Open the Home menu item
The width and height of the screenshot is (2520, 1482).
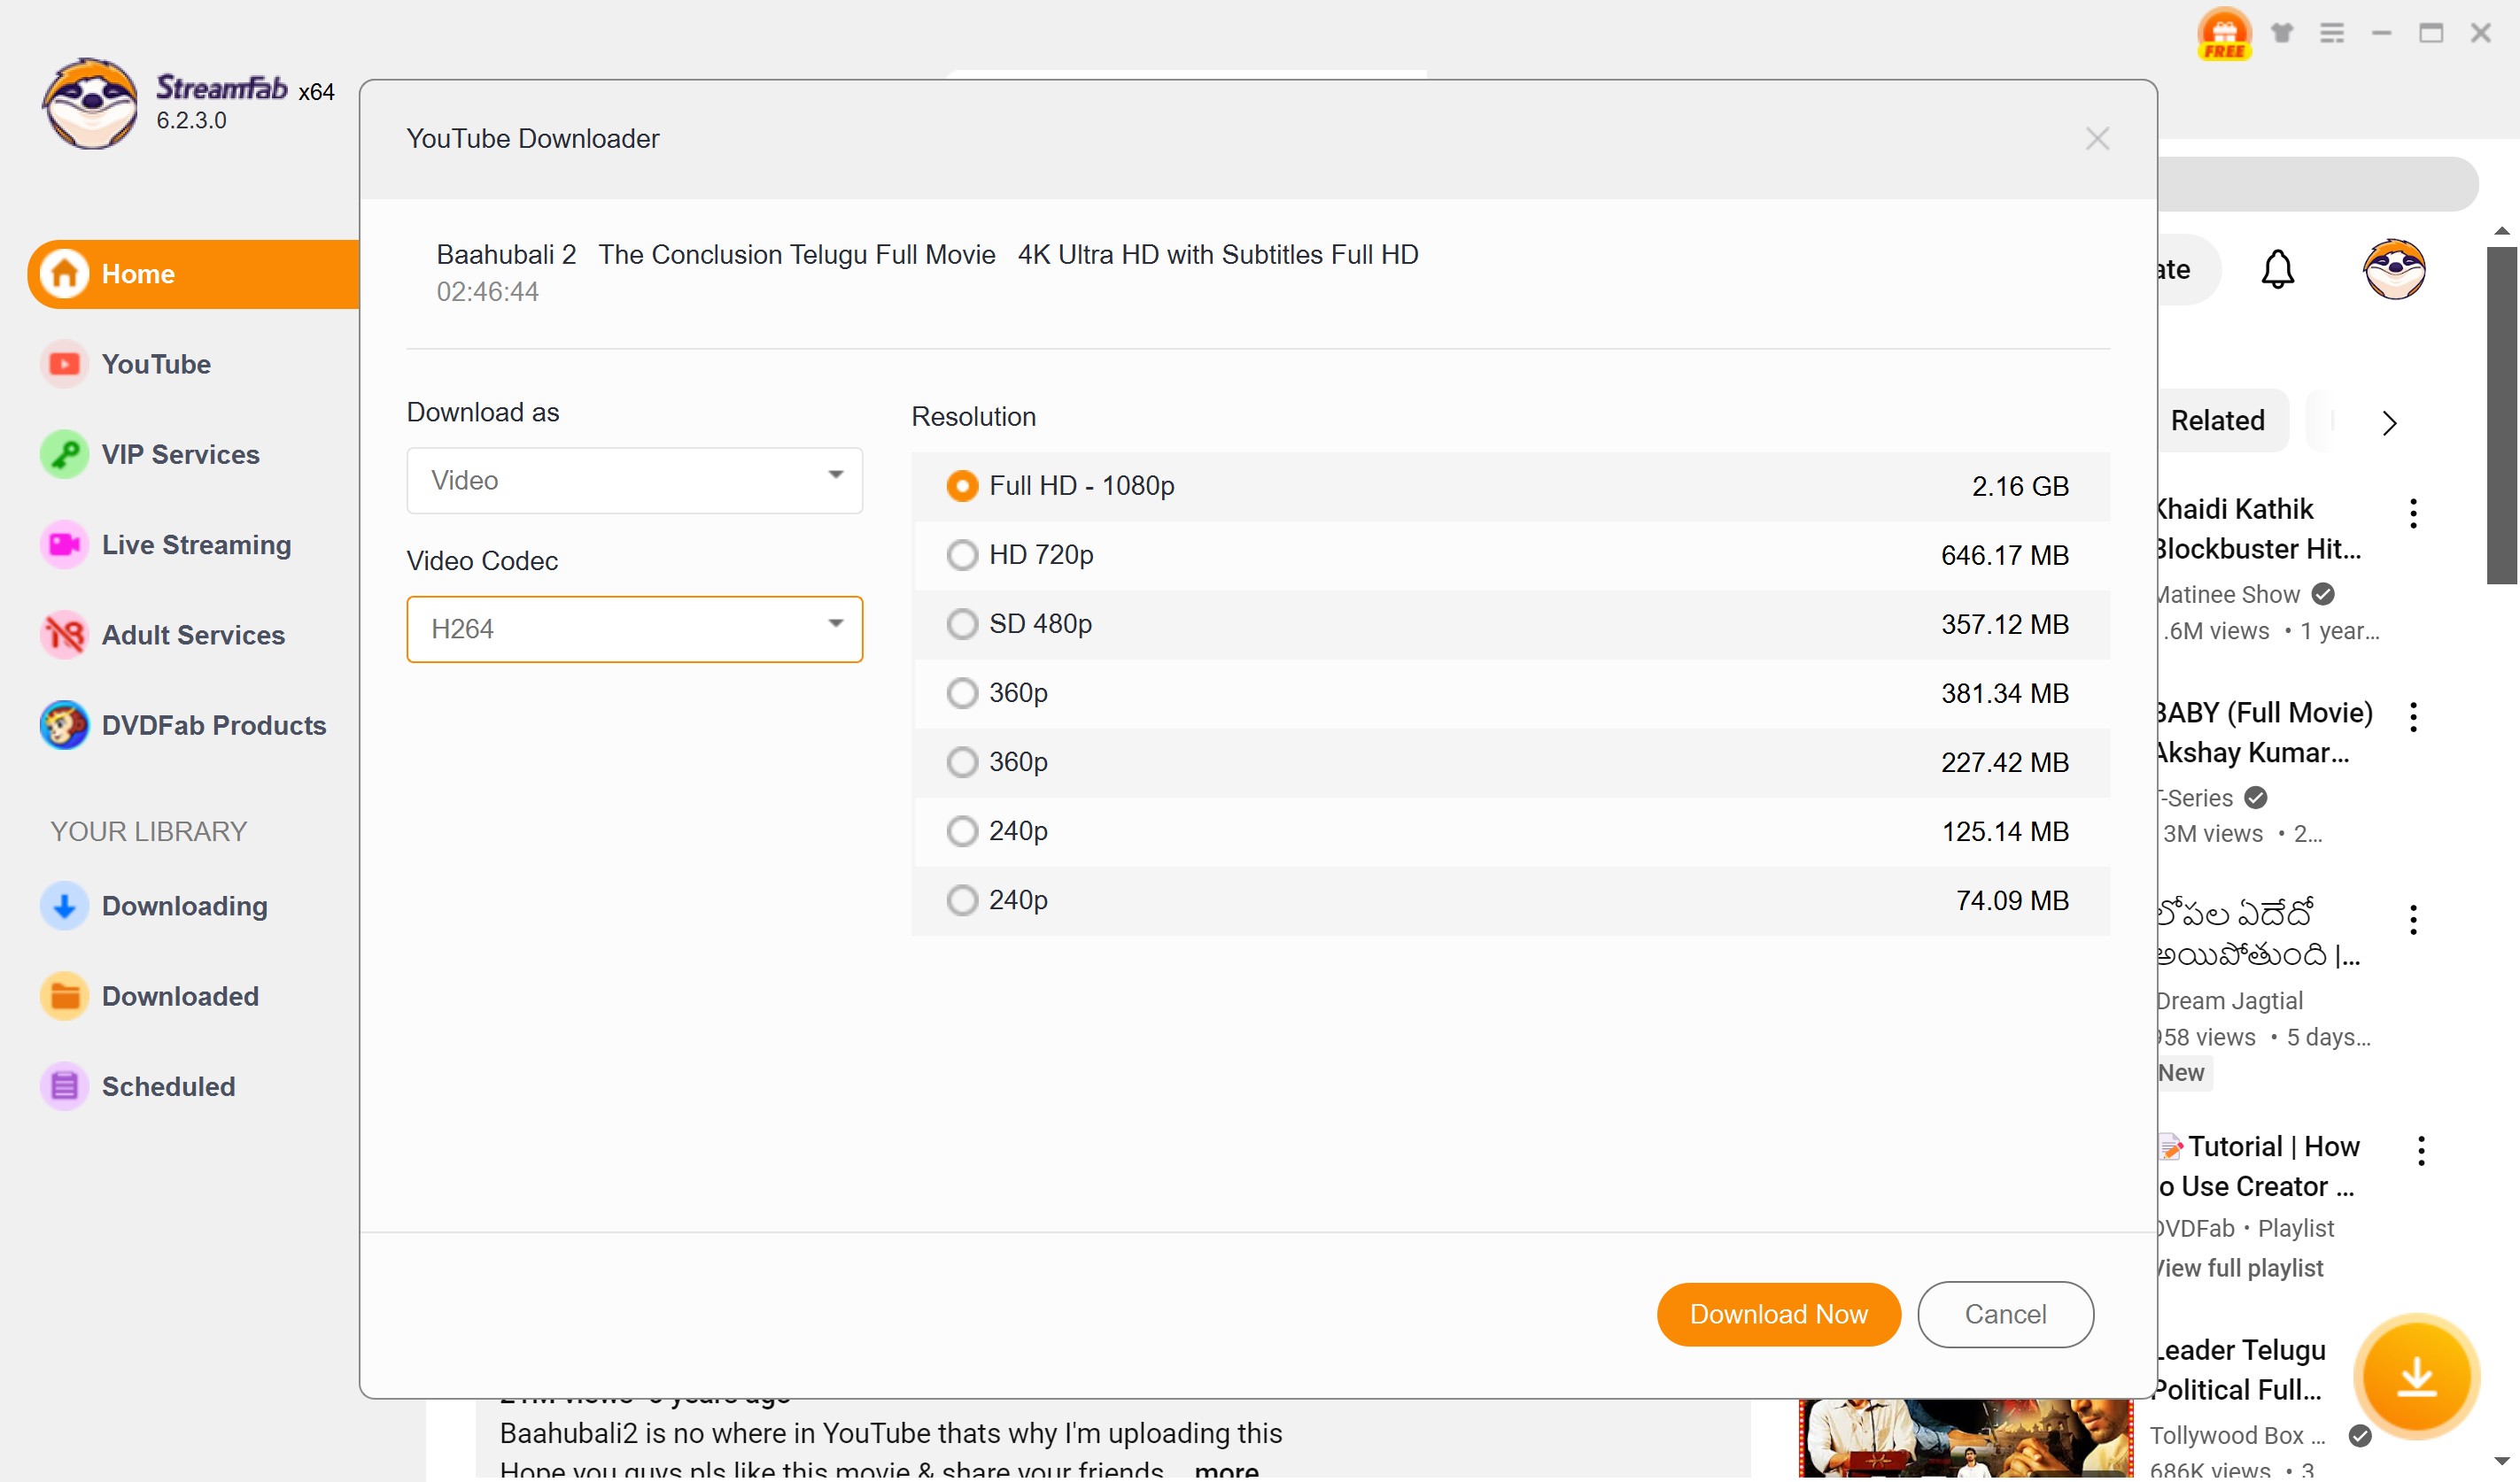pyautogui.click(x=193, y=274)
